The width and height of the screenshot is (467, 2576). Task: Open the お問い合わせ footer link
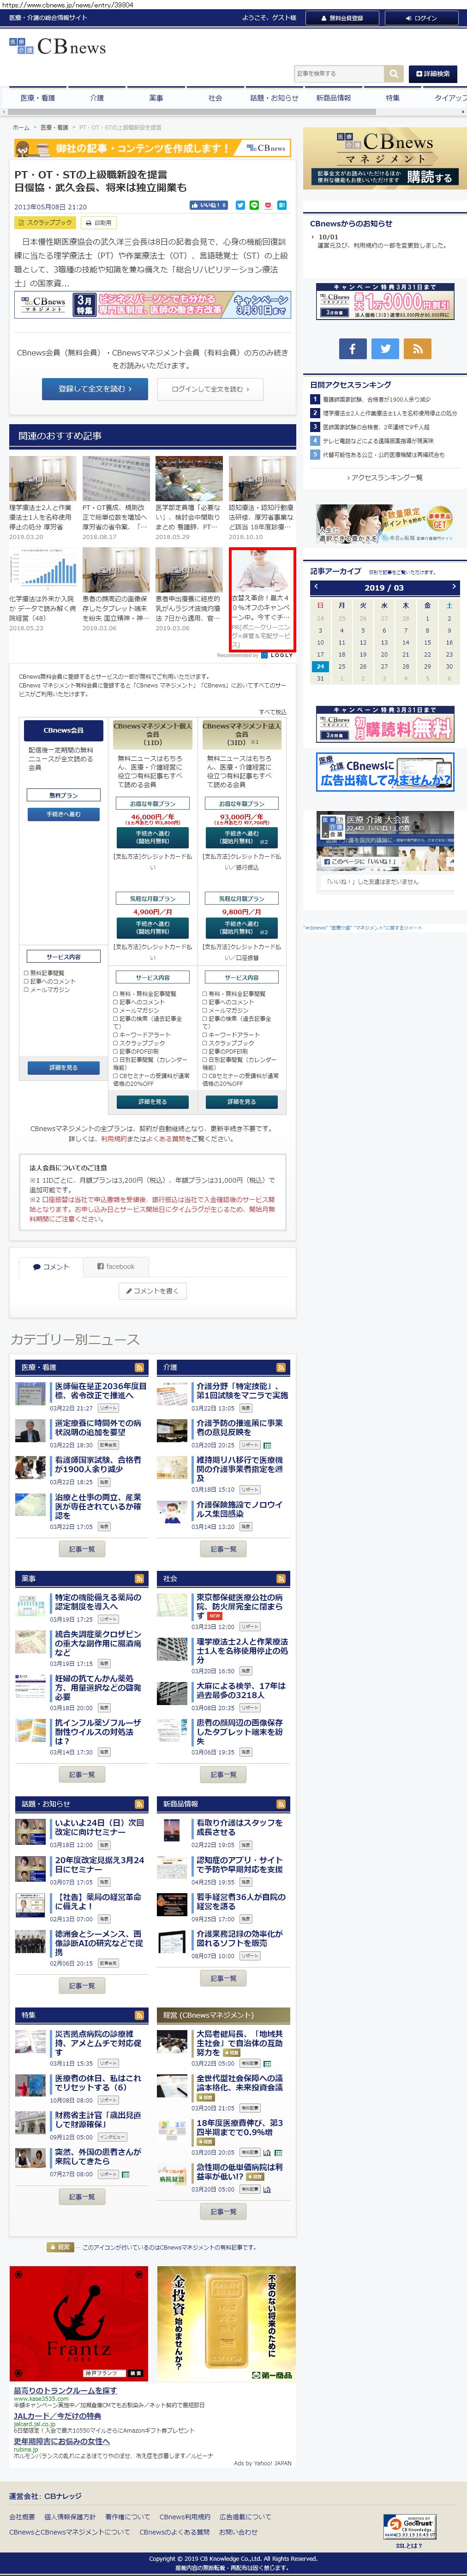tap(238, 2532)
